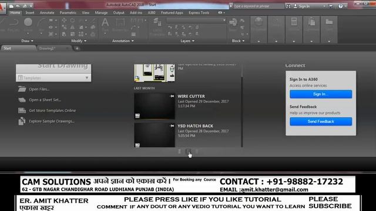Open dropdown arrow next to Help icon
Viewport: 376px width, 211px height.
coord(345,6)
